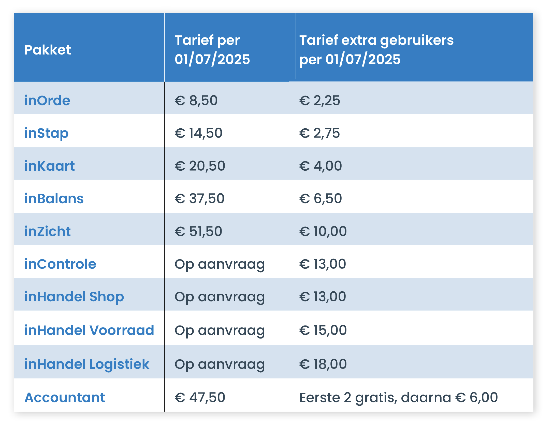Select the € 10,00 extra users rate

point(323,232)
